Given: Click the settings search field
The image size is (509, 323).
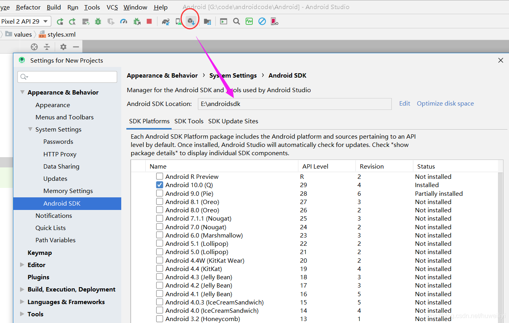Looking at the screenshot, I should 67,77.
